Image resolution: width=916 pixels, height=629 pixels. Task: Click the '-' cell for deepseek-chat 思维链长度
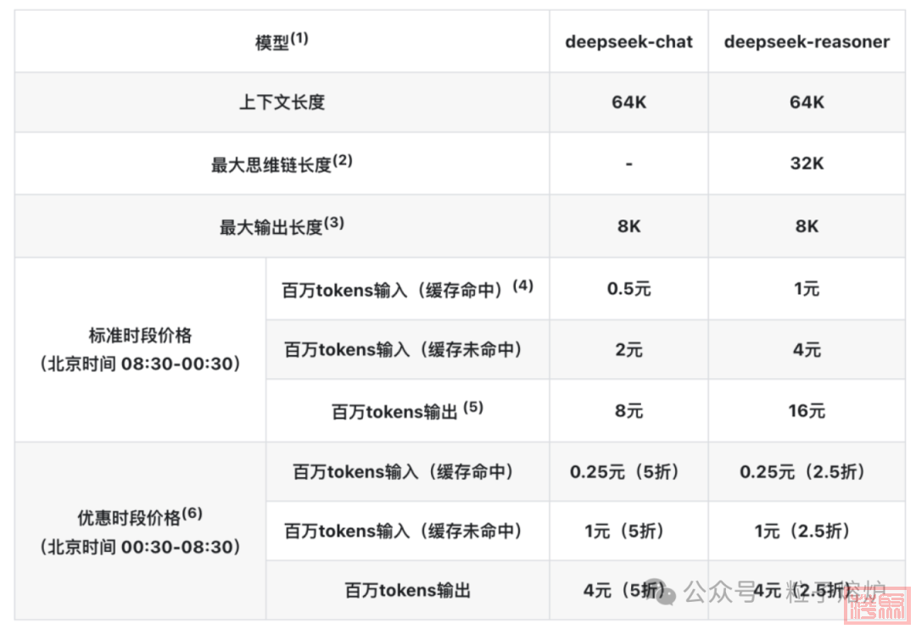coord(628,164)
